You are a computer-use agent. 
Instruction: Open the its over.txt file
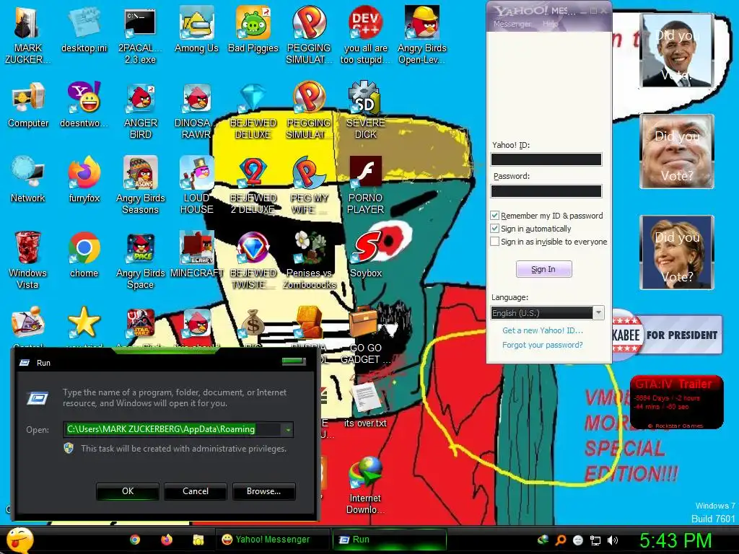(x=365, y=398)
